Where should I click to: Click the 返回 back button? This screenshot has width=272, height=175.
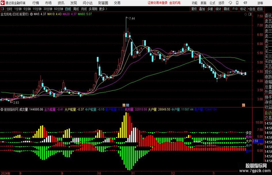[260, 9]
